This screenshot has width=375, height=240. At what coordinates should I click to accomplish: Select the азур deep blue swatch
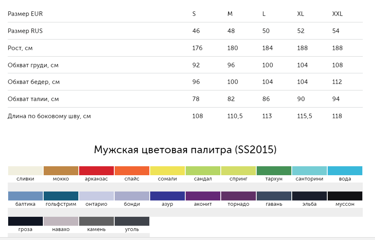click(167, 196)
